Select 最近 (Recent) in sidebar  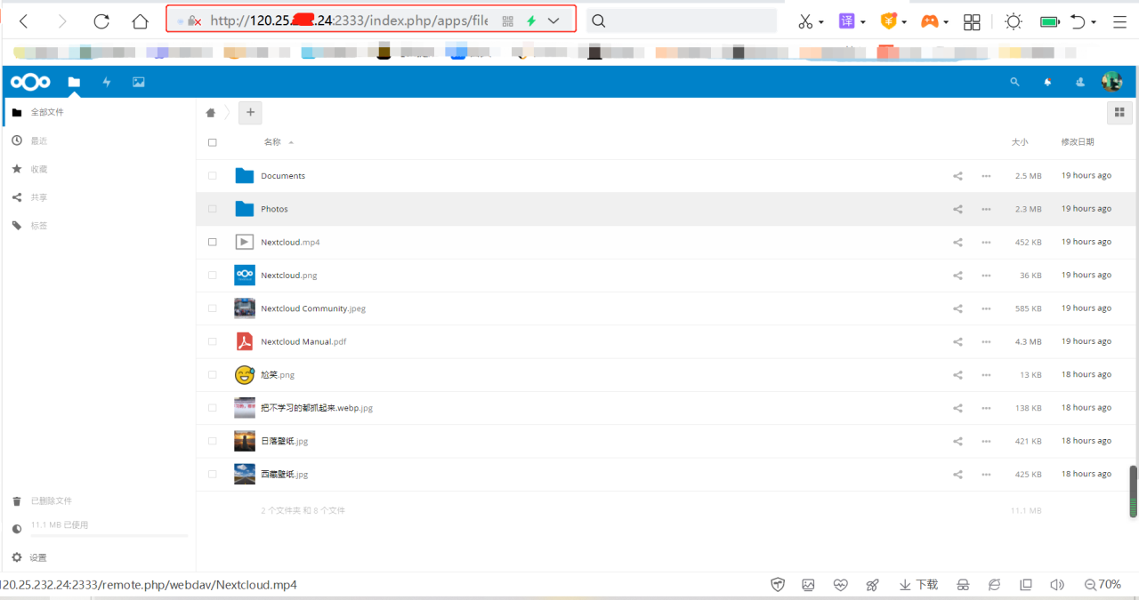[38, 141]
